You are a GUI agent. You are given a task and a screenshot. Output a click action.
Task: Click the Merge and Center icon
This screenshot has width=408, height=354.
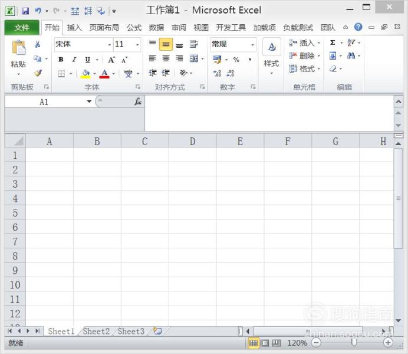coord(194,58)
